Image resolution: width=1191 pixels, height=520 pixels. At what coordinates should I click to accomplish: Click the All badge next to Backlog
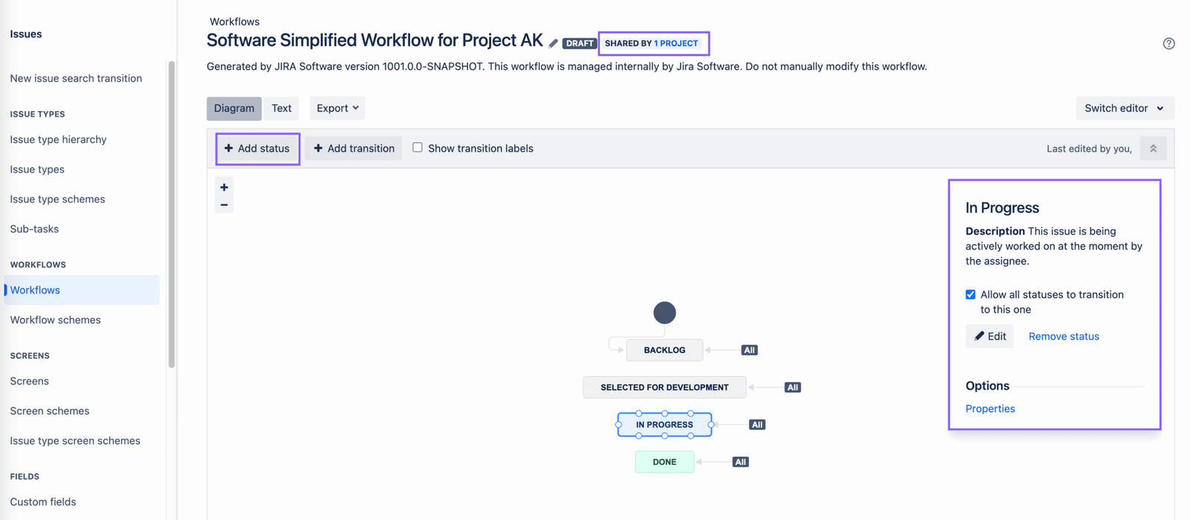(750, 350)
